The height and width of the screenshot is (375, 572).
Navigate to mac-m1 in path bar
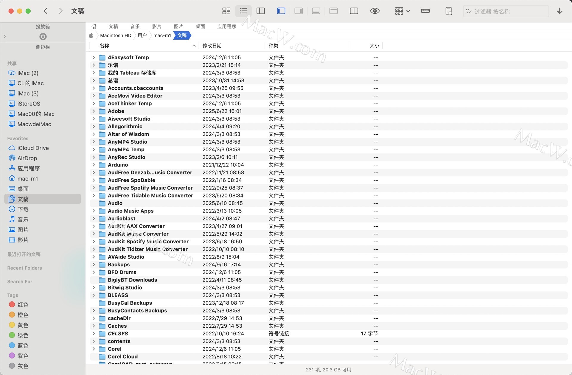tap(162, 35)
